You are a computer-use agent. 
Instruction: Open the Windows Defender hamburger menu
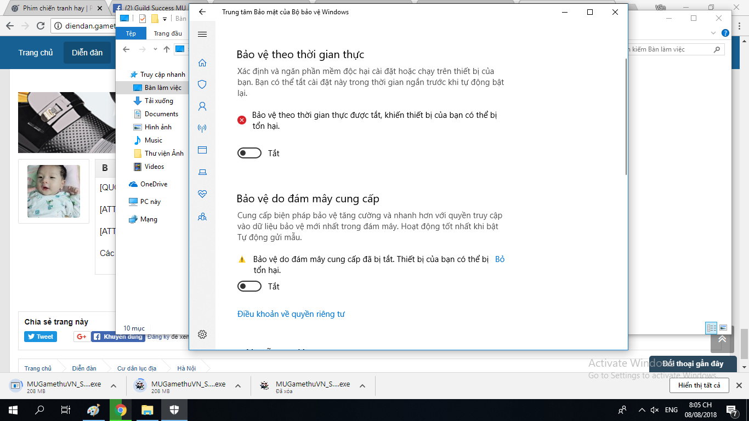pyautogui.click(x=202, y=34)
